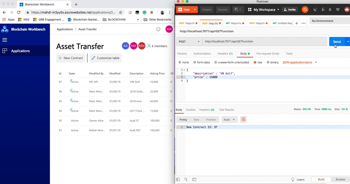Open Postman console icon in status bar
The image size is (350, 184).
[x=194, y=180]
